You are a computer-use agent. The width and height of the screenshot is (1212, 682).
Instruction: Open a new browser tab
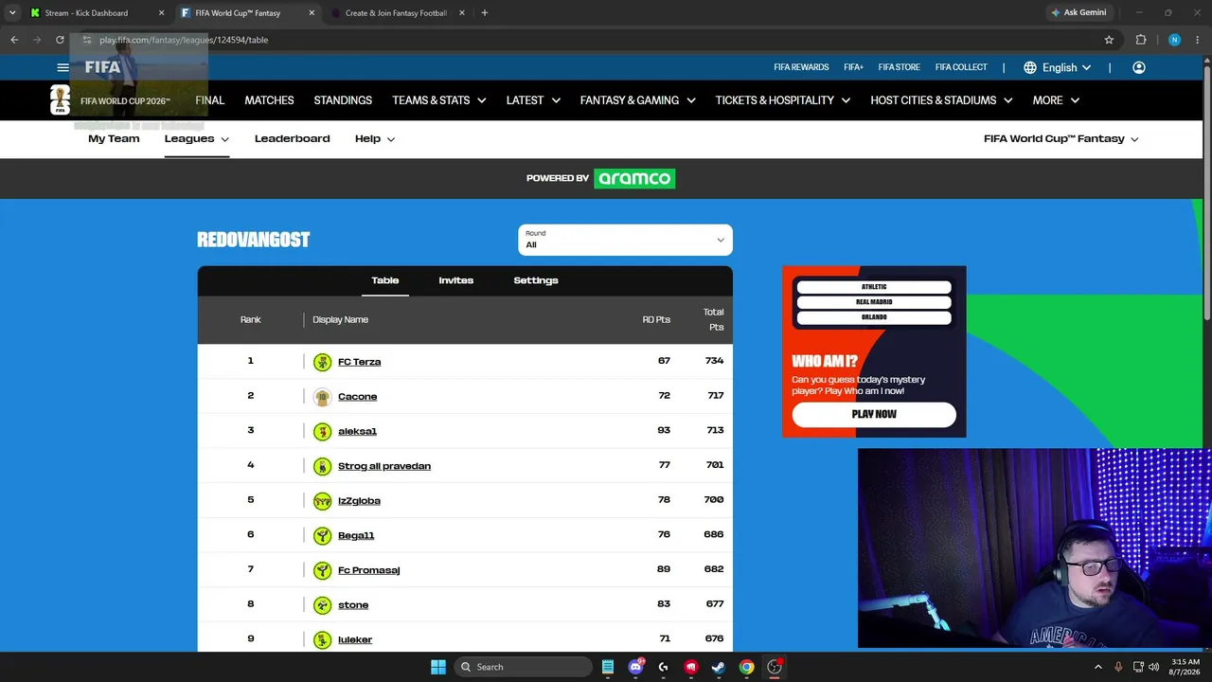(485, 13)
